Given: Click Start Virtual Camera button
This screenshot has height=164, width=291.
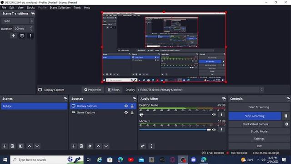Looking at the screenshot, I should point(256,124).
